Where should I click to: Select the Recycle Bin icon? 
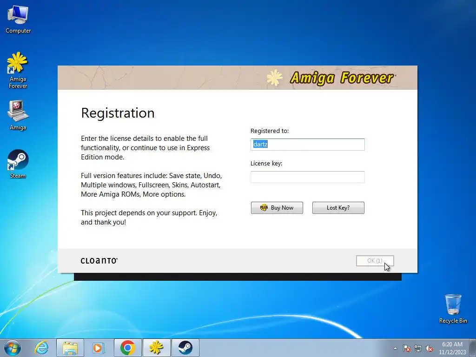(453, 309)
